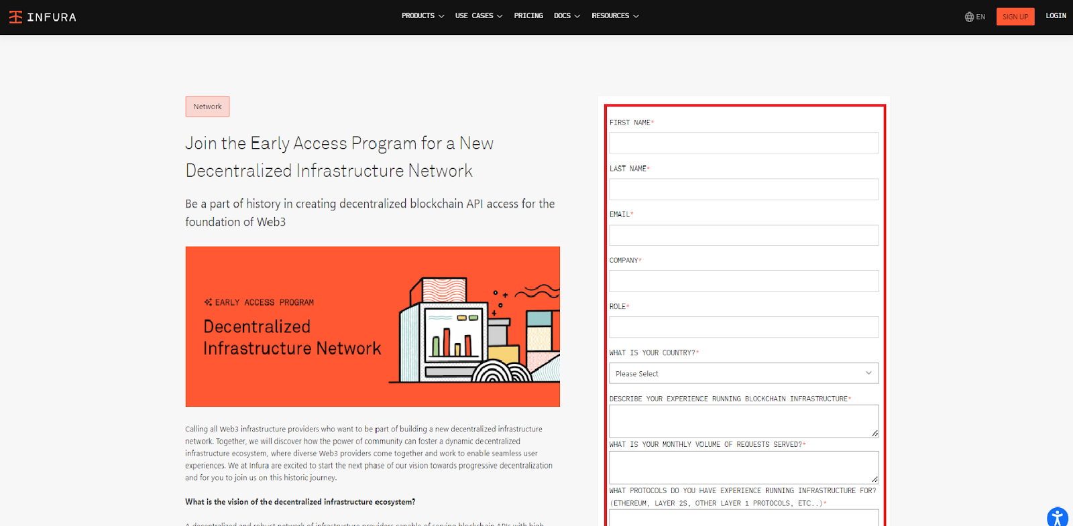Click the text 'What is the vision of the decentralized infrastructure ecosystem?'
This screenshot has width=1073, height=526.
tap(300, 502)
